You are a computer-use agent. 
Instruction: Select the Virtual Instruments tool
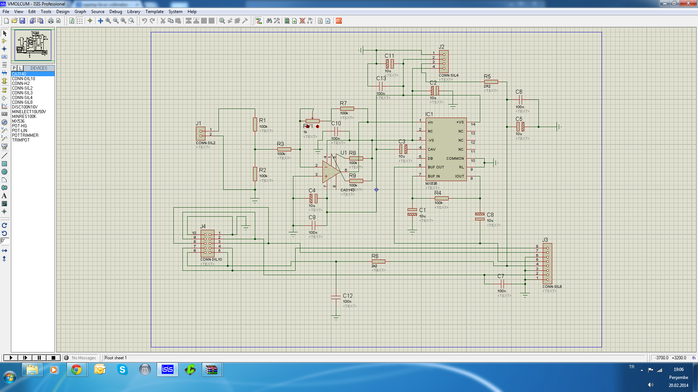(x=4, y=146)
